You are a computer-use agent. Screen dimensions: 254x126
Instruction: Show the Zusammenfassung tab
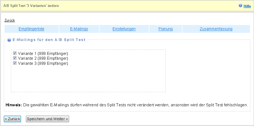coord(216,29)
